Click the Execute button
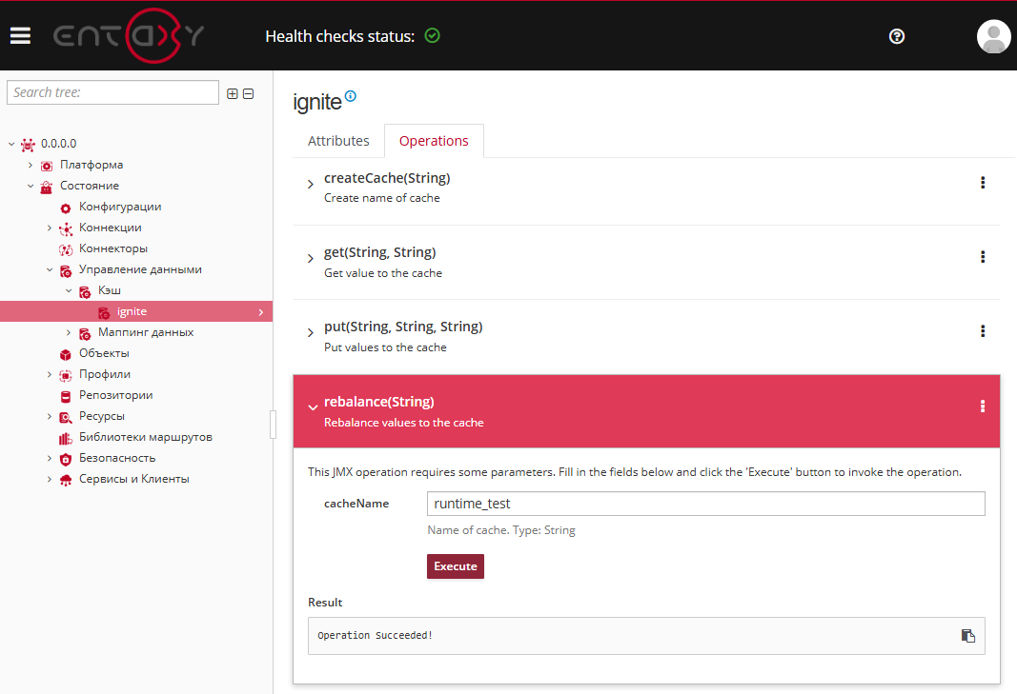This screenshot has height=694, width=1017. point(455,566)
